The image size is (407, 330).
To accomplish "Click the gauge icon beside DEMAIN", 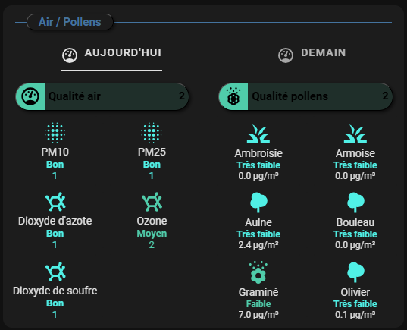I will [x=286, y=55].
